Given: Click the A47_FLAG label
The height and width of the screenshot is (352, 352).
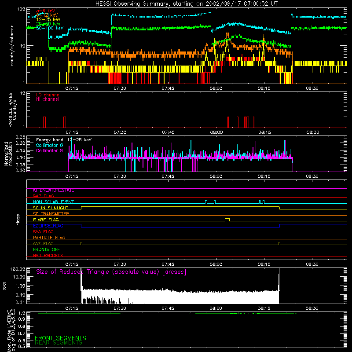Looking at the screenshot, I should pos(43,243).
